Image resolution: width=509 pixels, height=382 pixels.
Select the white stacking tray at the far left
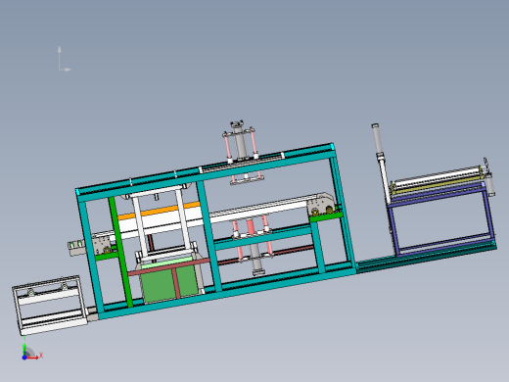[x=50, y=305]
